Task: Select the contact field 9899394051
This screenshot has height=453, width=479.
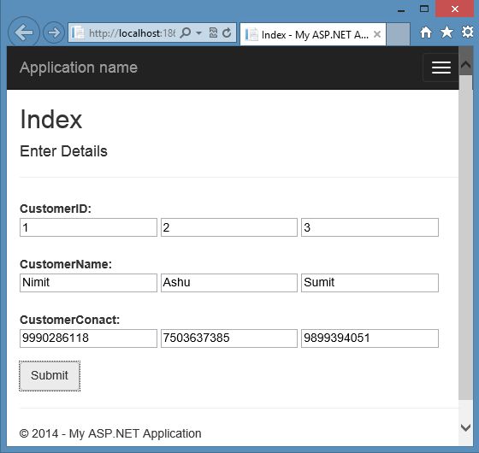Action: pyautogui.click(x=370, y=338)
